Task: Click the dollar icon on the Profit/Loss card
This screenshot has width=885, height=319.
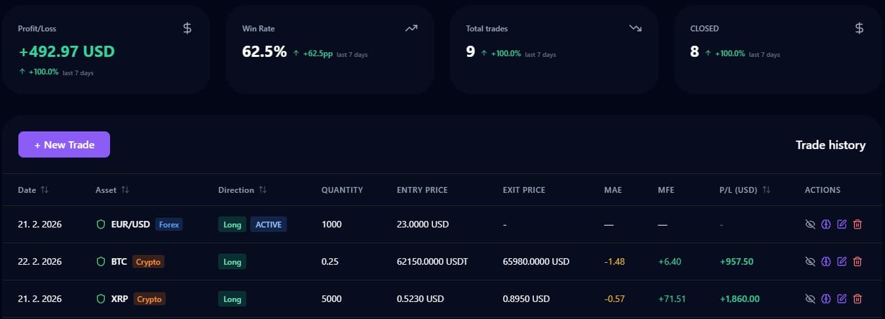Action: click(187, 28)
